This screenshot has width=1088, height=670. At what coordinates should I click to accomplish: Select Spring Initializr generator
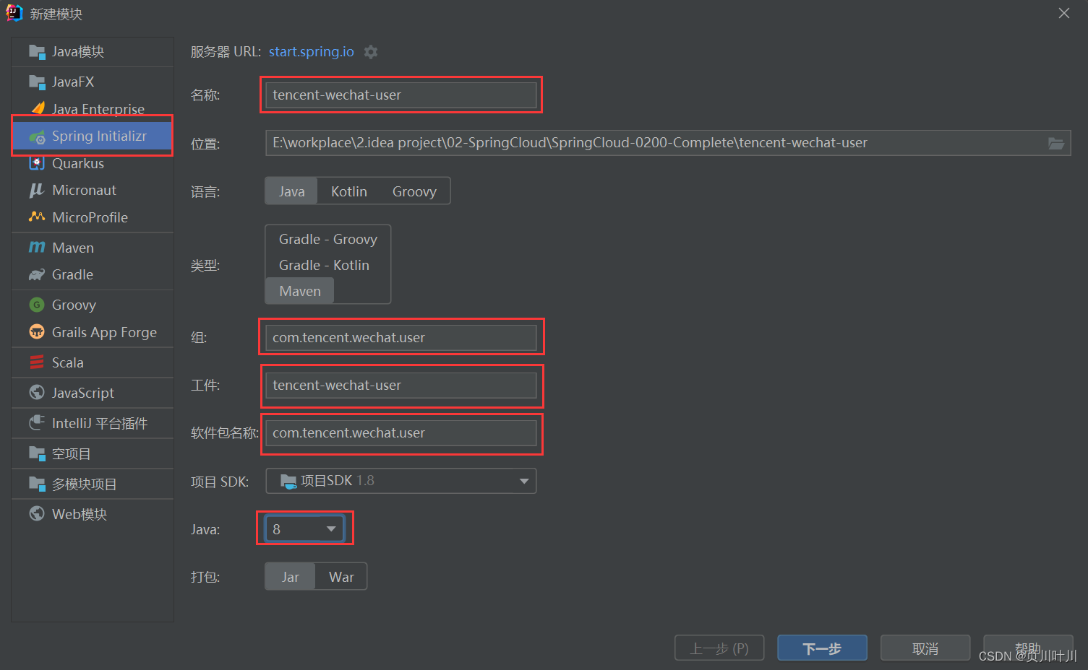[93, 136]
